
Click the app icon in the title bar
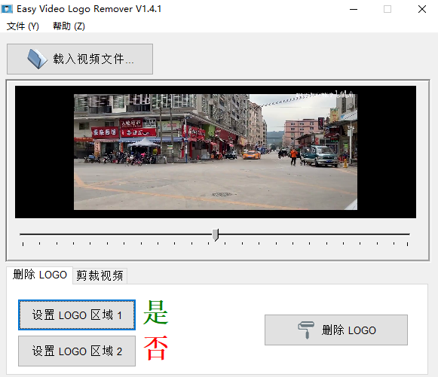7,9
